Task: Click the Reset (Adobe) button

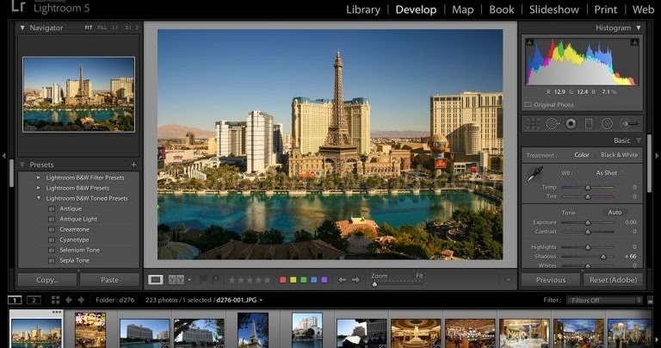Action: [613, 280]
